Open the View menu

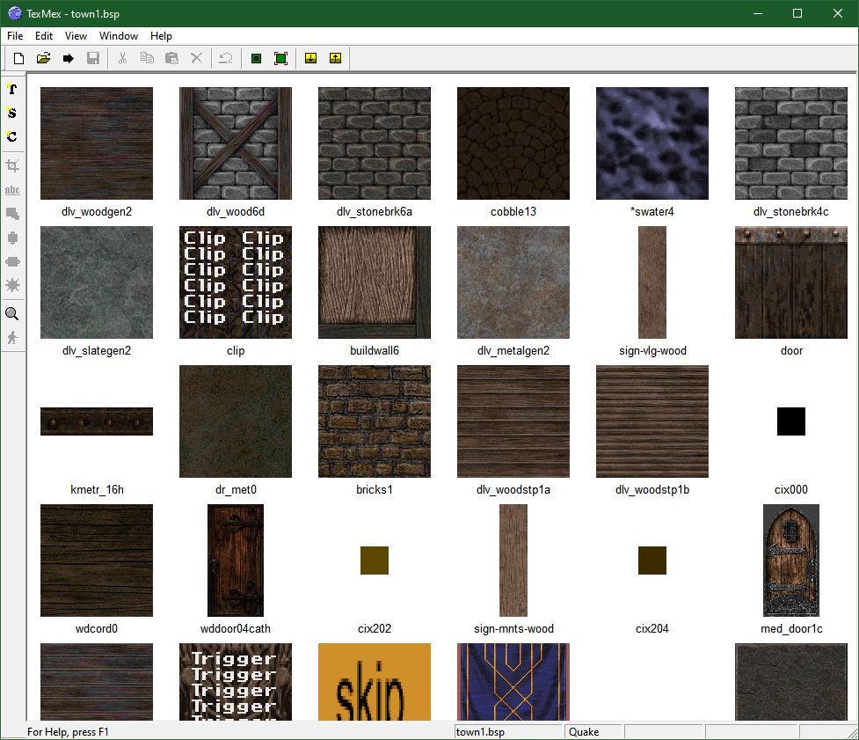click(76, 36)
